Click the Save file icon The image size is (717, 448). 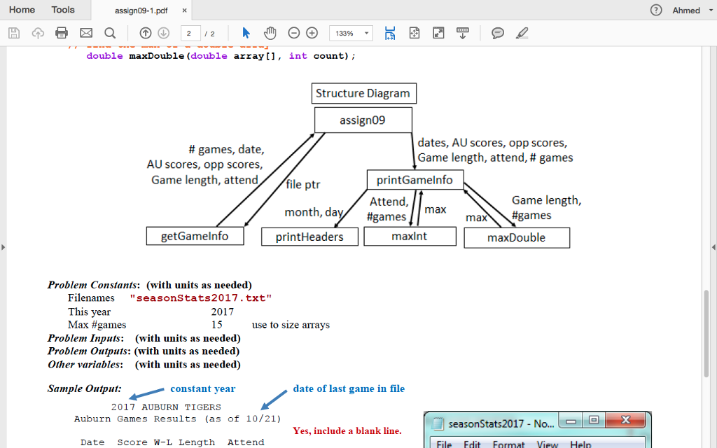click(x=14, y=32)
